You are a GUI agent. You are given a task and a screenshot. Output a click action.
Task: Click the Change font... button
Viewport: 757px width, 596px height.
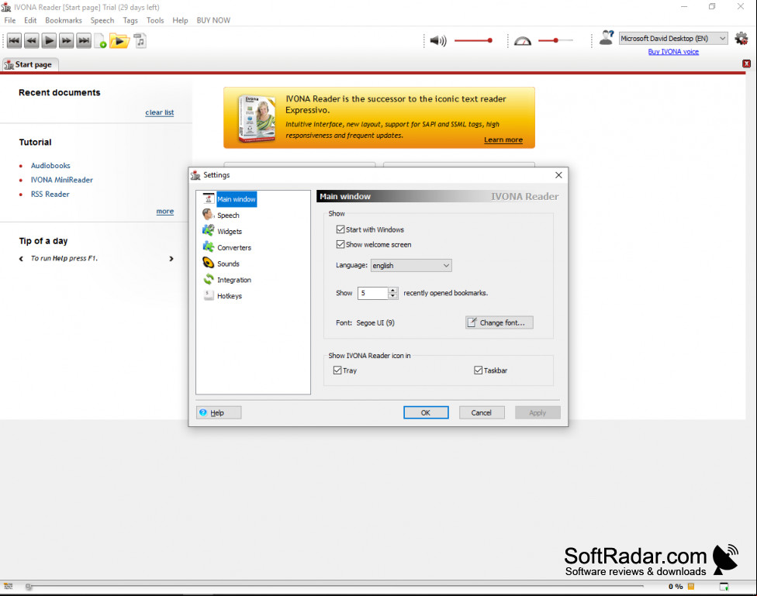[499, 322]
